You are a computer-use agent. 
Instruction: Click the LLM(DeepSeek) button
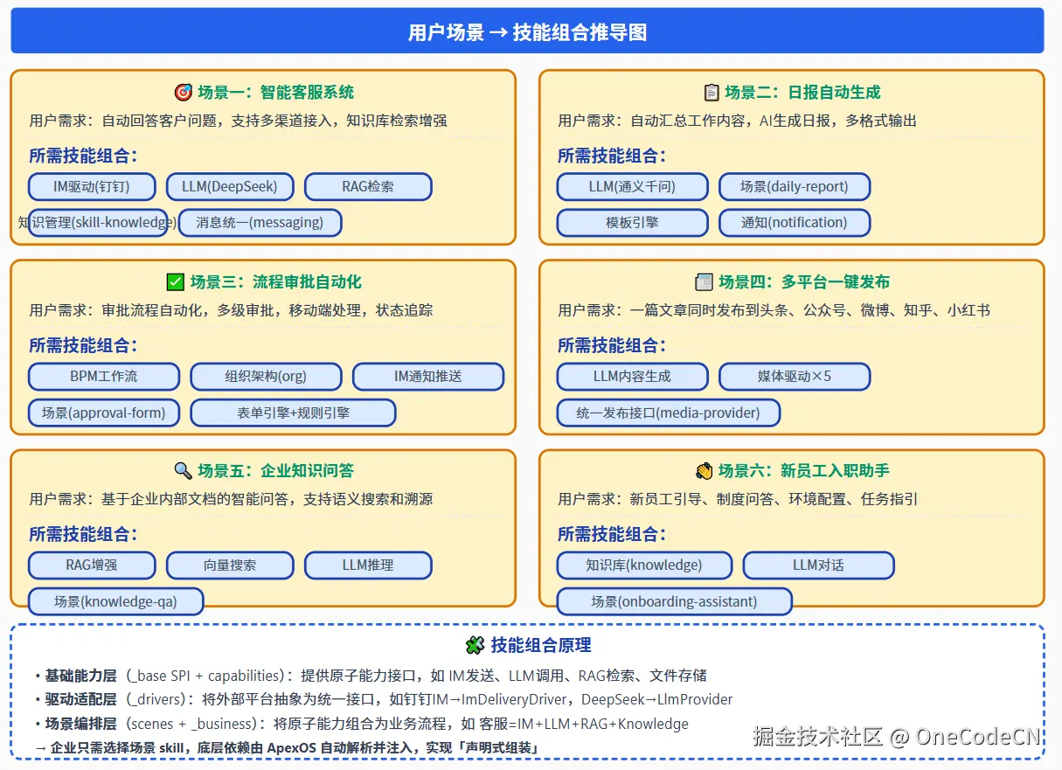(230, 186)
